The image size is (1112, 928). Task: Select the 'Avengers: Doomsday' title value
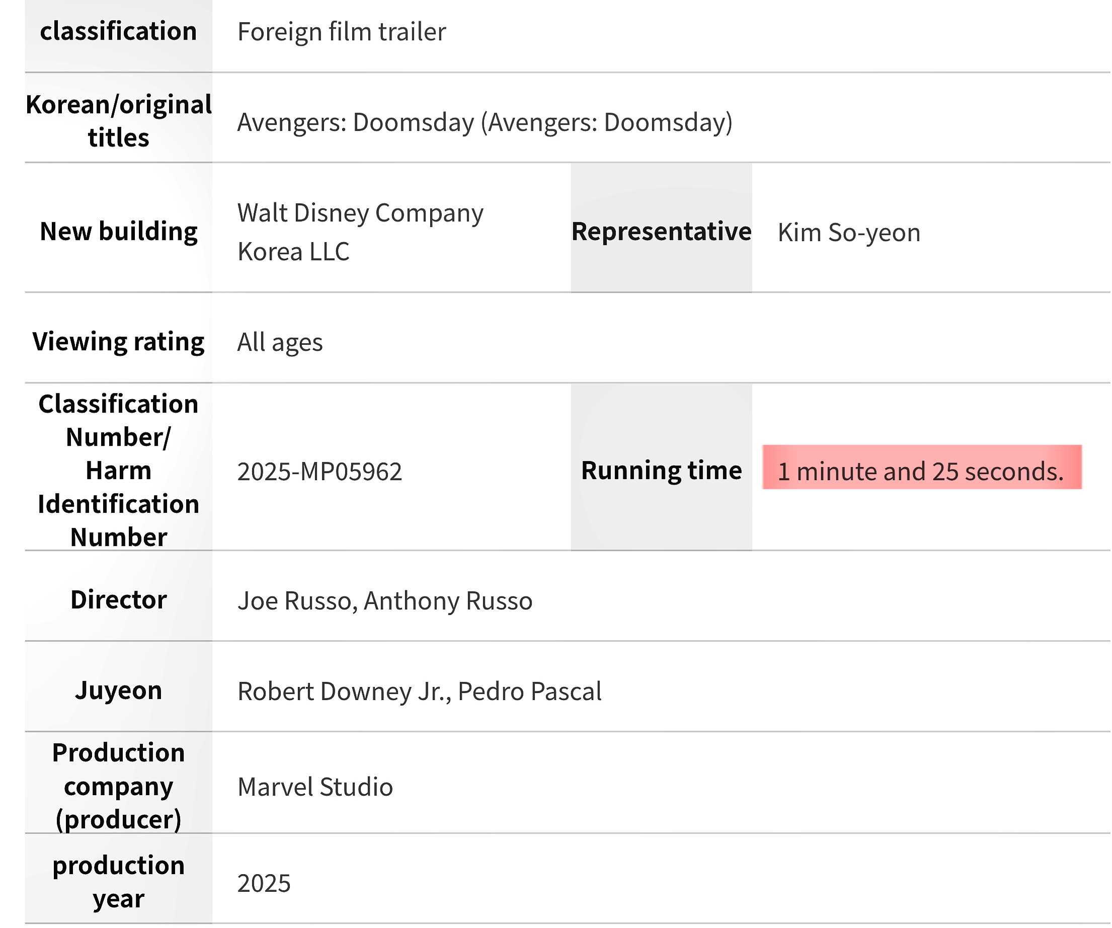(485, 122)
